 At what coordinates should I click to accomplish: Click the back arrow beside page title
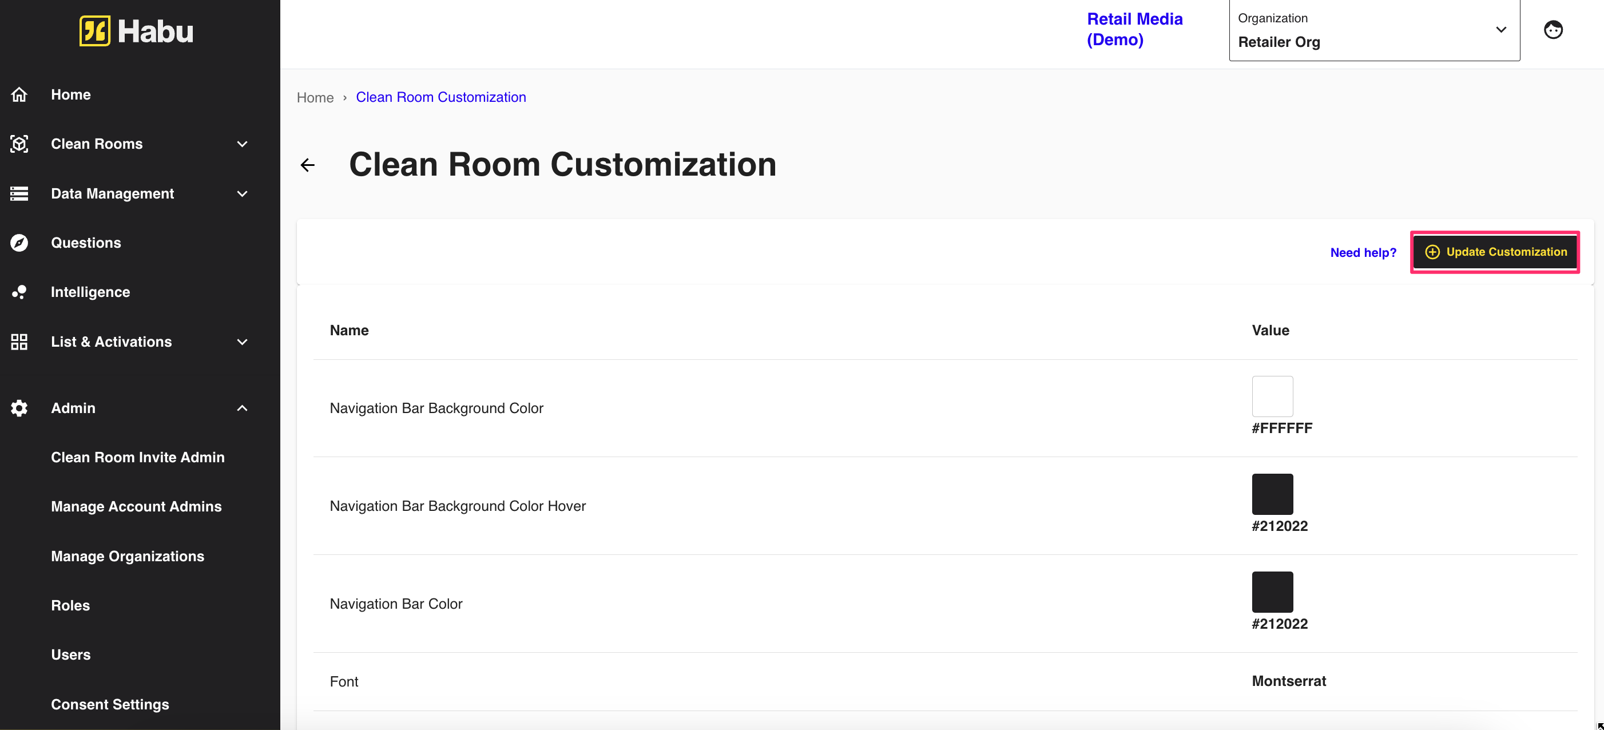308,165
